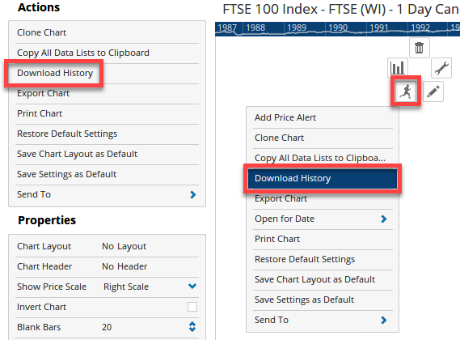Image resolution: width=460 pixels, height=340 pixels.
Task: Click the Chart Header No Header value
Action: (x=124, y=266)
